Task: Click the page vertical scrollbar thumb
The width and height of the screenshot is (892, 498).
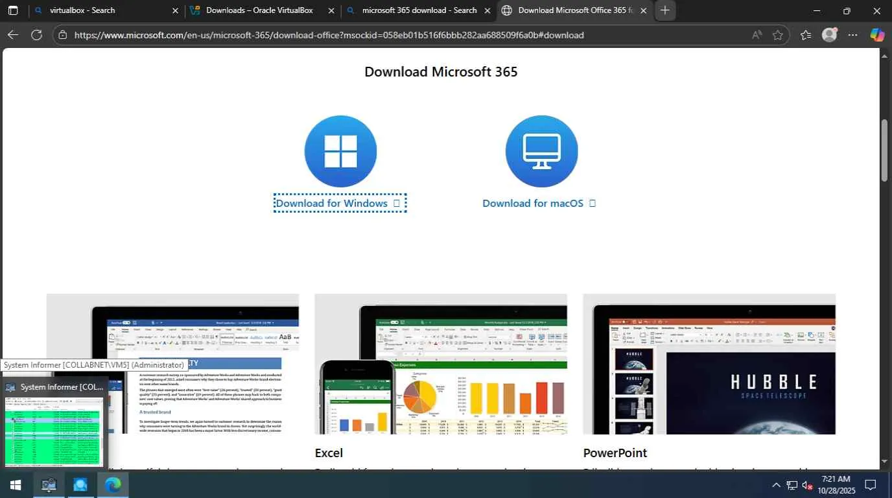Action: tap(884, 150)
